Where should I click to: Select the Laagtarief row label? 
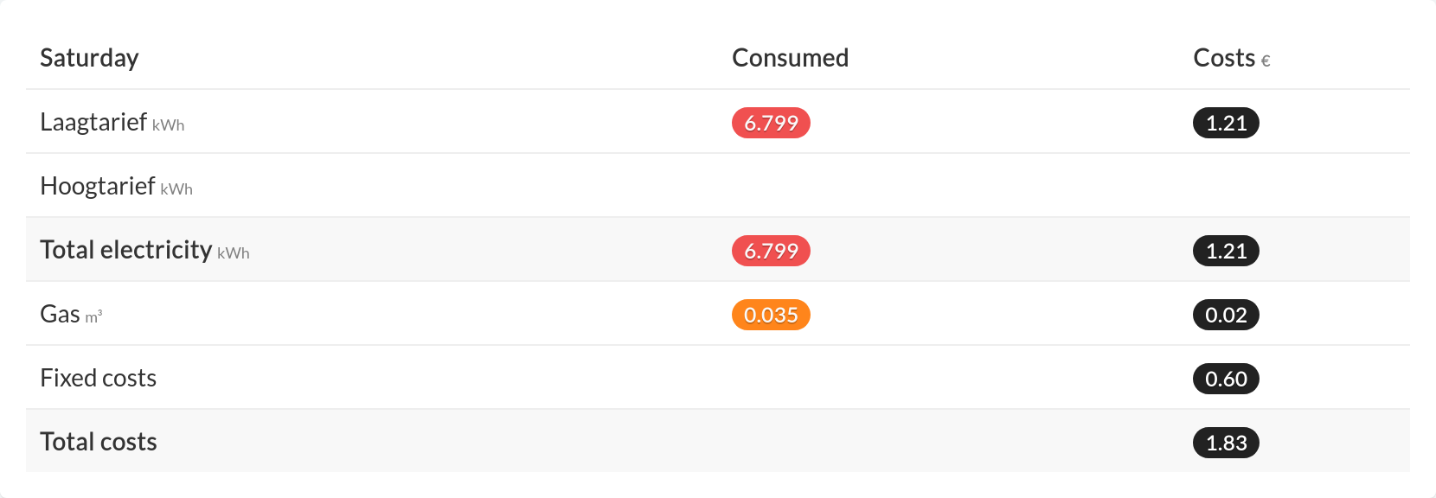93,122
